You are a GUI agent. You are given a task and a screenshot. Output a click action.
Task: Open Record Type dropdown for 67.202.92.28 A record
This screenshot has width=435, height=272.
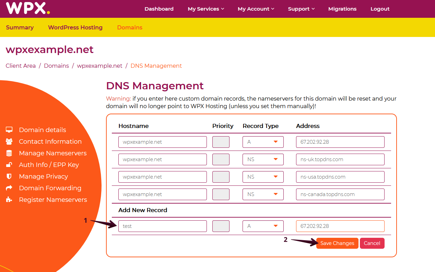click(x=263, y=142)
